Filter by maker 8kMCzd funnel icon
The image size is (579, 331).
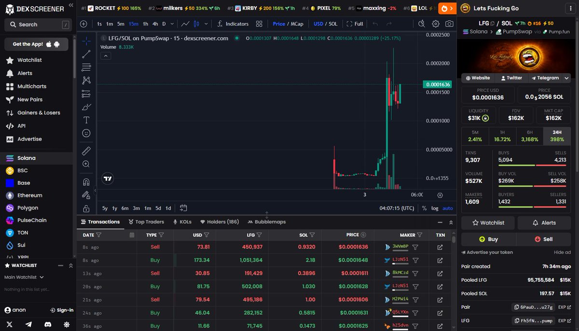pos(415,273)
